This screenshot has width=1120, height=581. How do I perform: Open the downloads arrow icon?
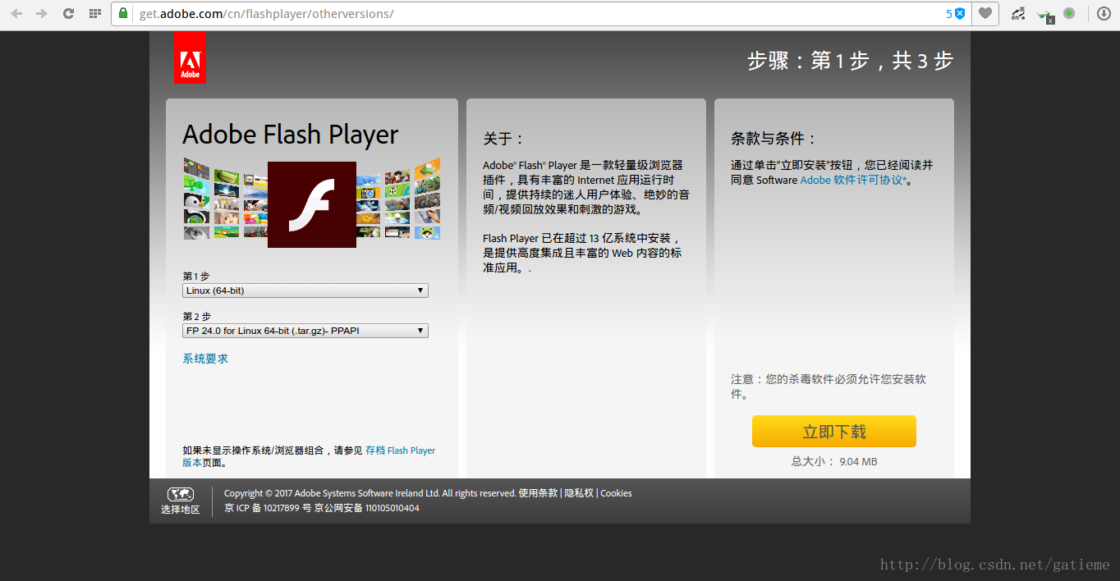[1104, 13]
